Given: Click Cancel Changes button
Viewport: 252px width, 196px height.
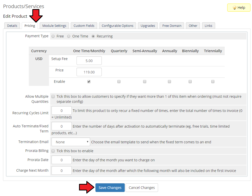Looking at the screenshot, I should point(142,188).
